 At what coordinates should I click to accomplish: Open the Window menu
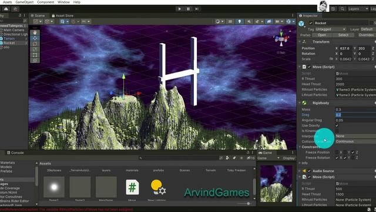[x=63, y=2]
